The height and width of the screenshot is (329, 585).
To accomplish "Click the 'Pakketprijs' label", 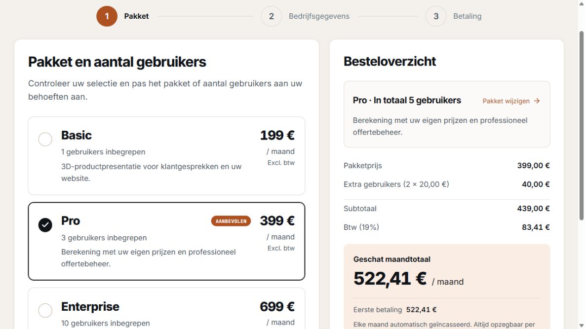I will point(363,165).
